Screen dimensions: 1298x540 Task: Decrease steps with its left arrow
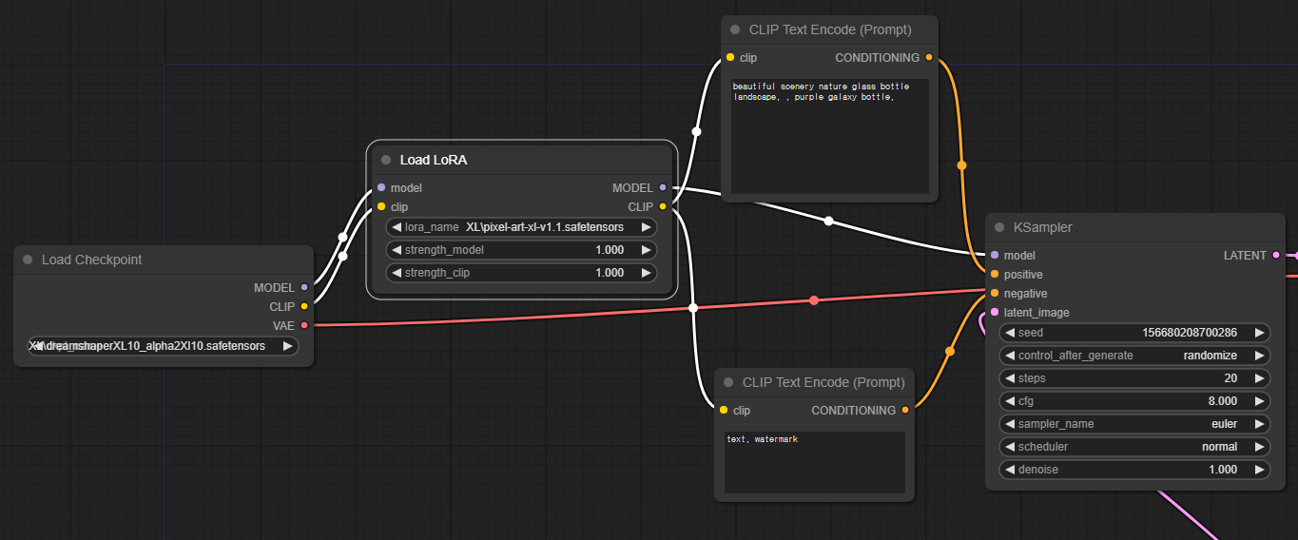[x=1009, y=378]
